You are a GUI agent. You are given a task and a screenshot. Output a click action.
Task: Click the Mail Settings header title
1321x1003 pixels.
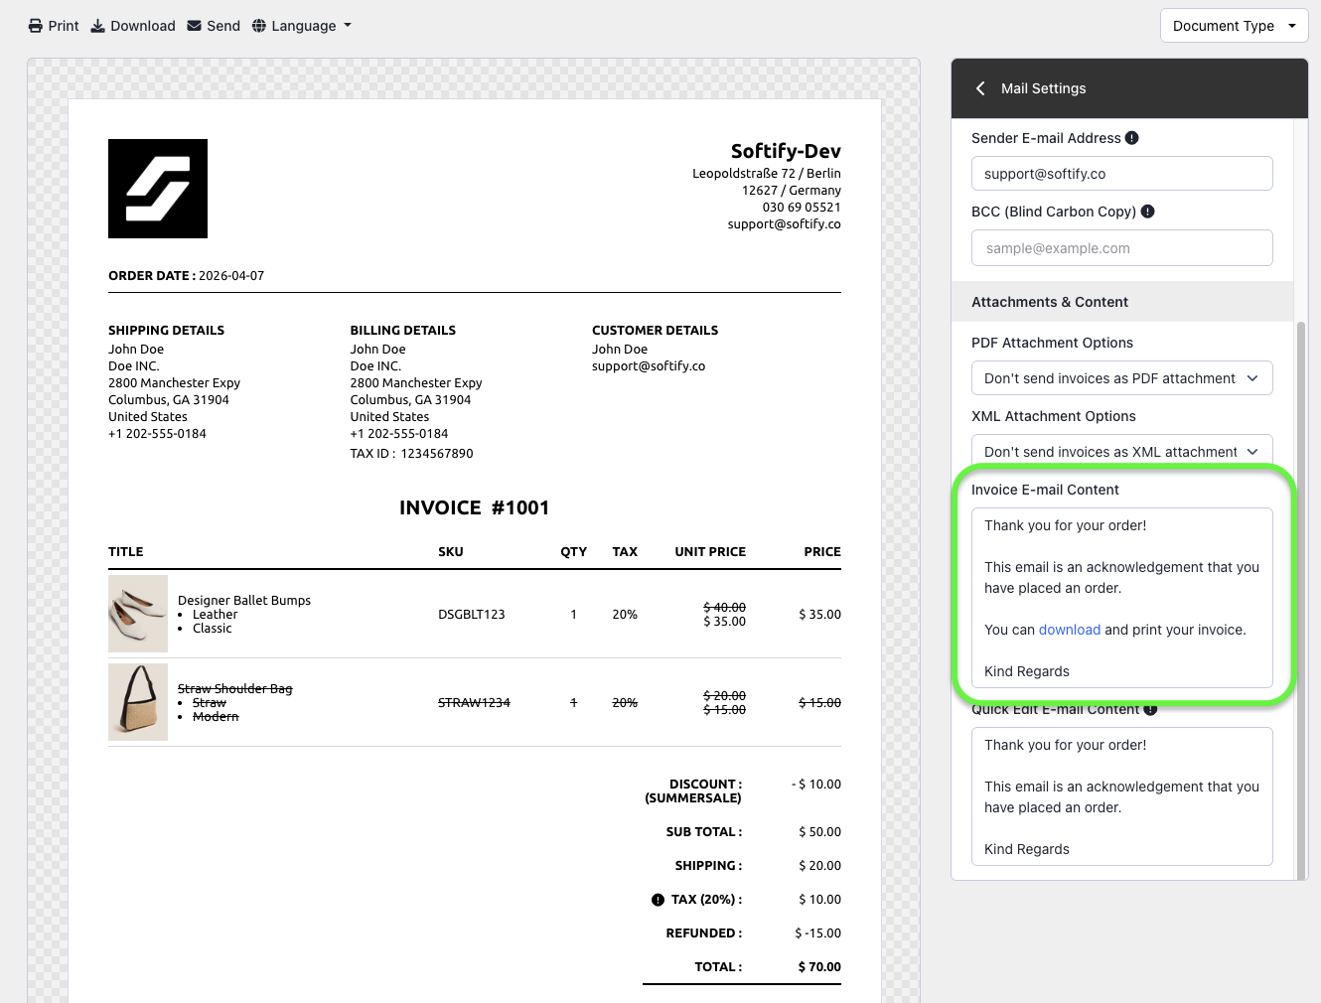(1043, 88)
